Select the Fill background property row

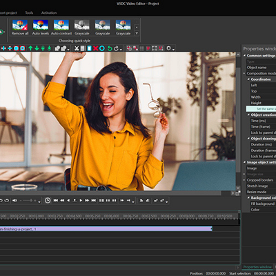click(263, 204)
